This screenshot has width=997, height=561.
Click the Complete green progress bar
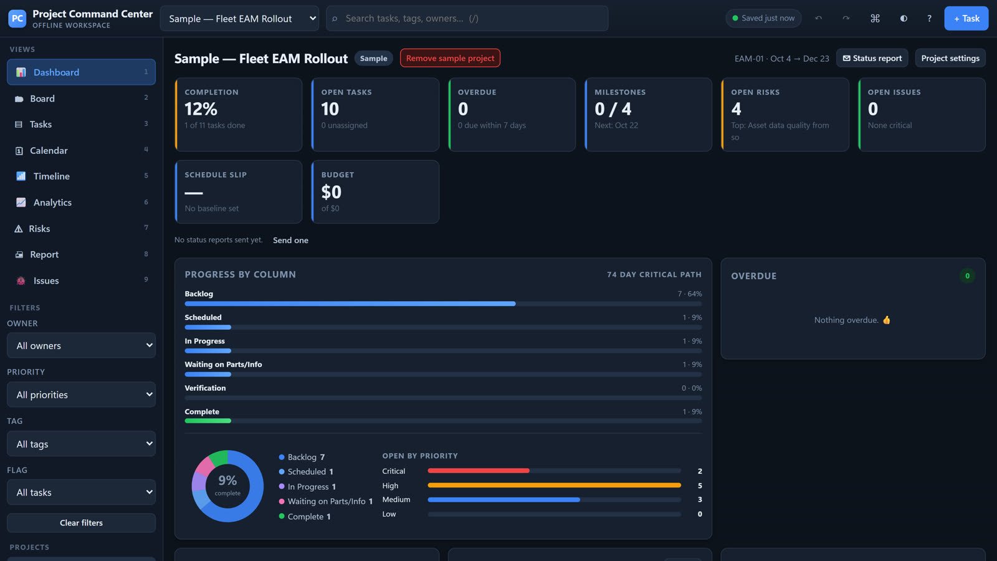click(208, 421)
